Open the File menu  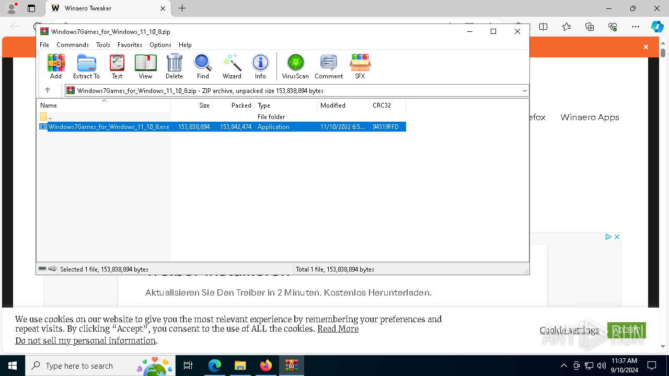tap(44, 45)
